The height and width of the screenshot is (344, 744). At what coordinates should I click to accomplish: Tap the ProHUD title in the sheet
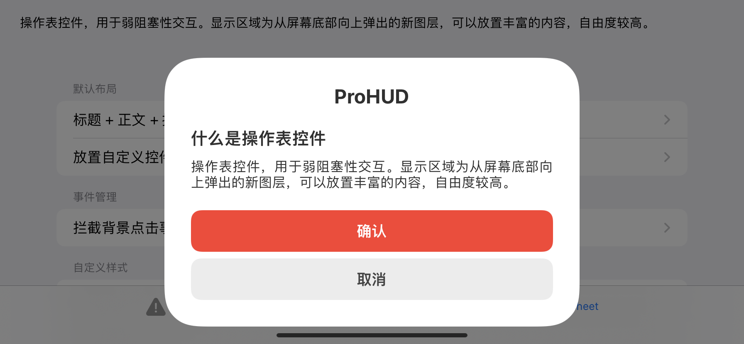pyautogui.click(x=372, y=97)
